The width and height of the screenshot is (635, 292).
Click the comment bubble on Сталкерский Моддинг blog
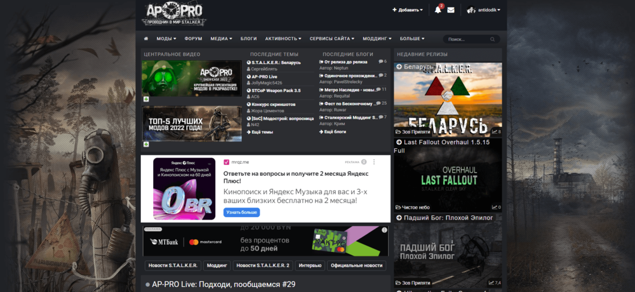coord(380,117)
